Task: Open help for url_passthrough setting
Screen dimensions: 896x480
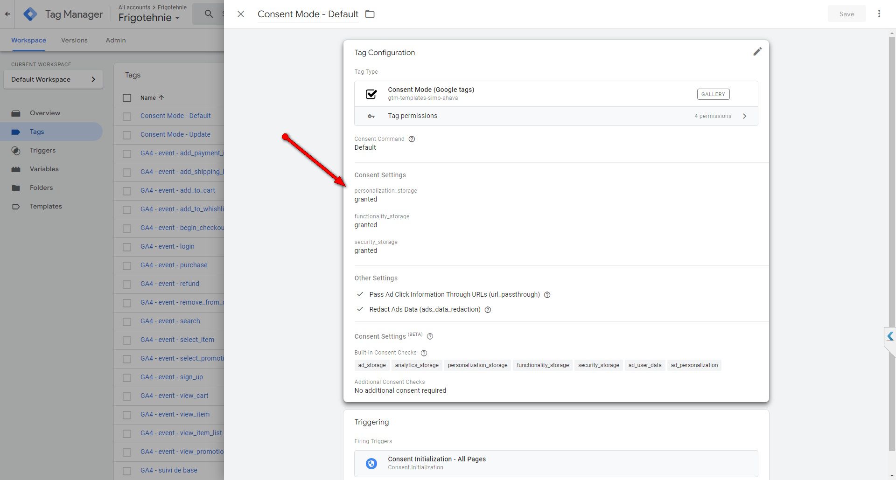Action: (x=547, y=295)
